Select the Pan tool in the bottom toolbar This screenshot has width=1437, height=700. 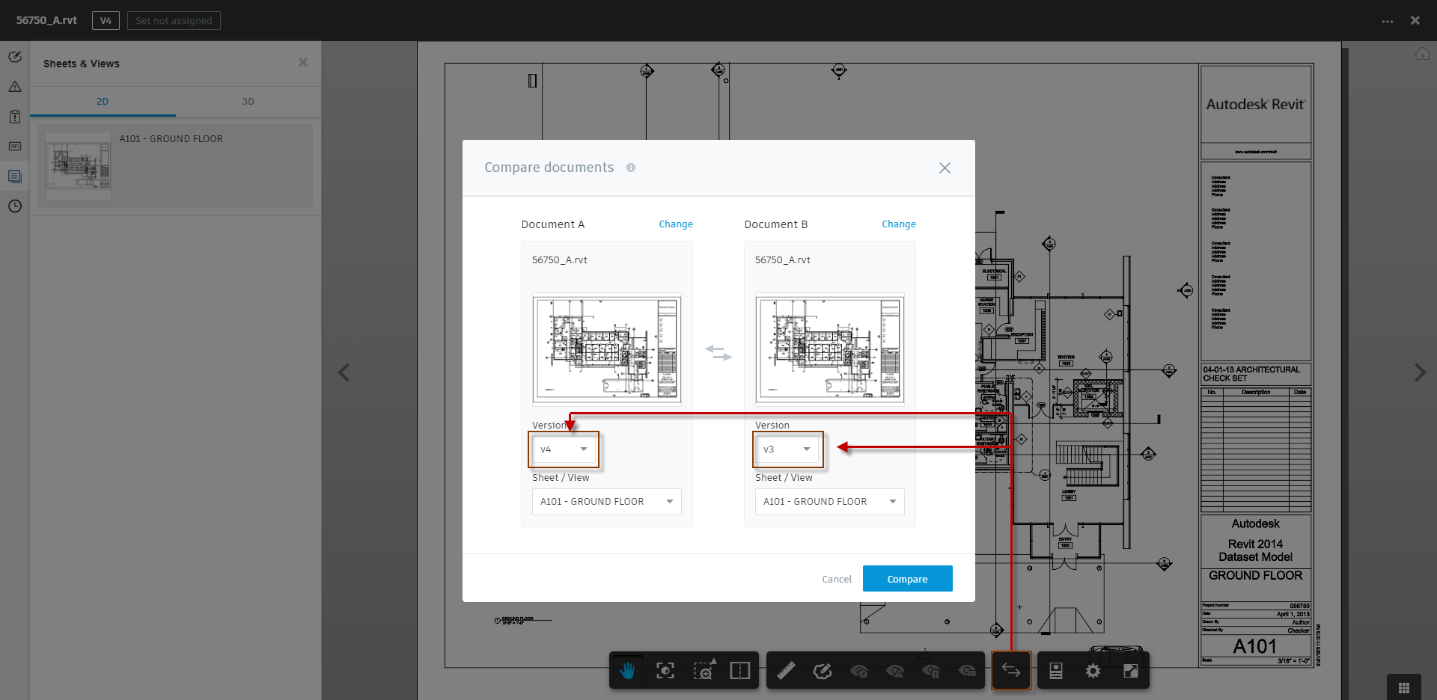coord(627,670)
